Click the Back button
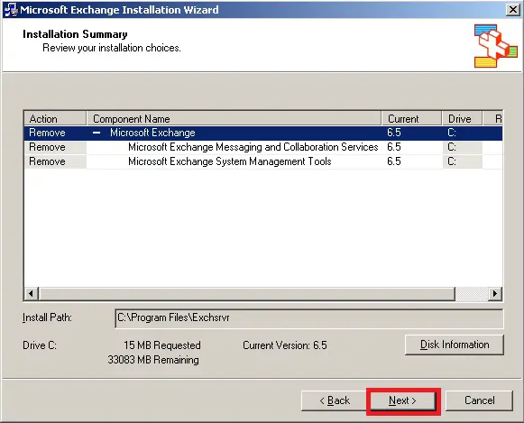This screenshot has width=524, height=423. pos(335,400)
